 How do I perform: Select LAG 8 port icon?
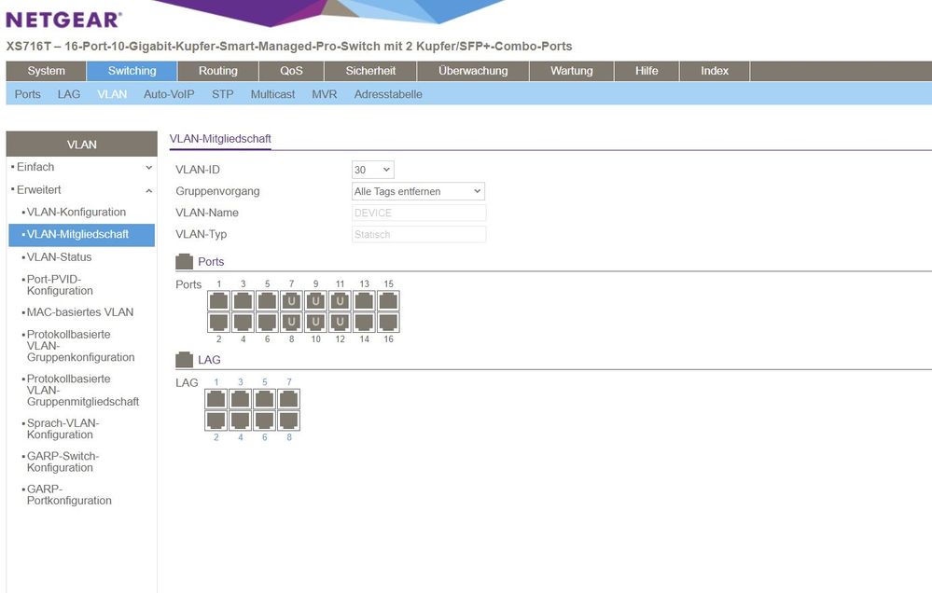(x=288, y=421)
